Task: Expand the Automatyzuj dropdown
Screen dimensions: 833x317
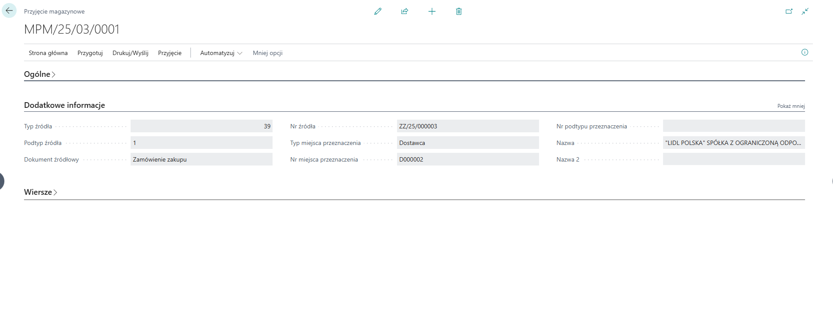Action: pos(221,53)
